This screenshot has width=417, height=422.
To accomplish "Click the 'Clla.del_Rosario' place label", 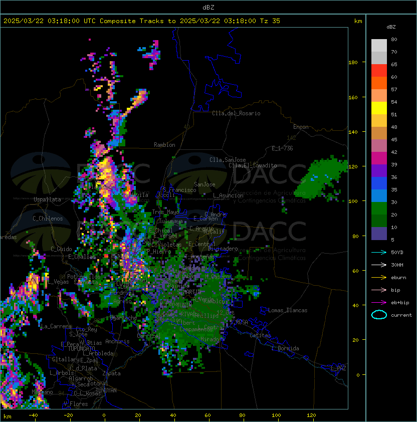I will (x=236, y=113).
